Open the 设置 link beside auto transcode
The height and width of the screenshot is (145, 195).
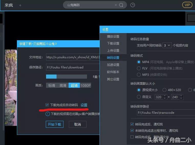pyautogui.click(x=84, y=105)
